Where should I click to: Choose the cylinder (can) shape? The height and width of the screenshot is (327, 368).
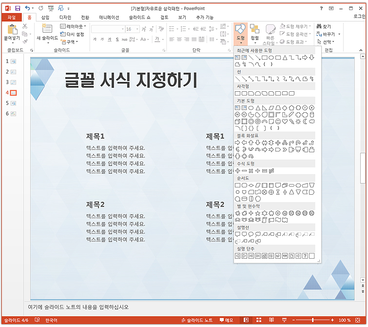click(x=311, y=115)
